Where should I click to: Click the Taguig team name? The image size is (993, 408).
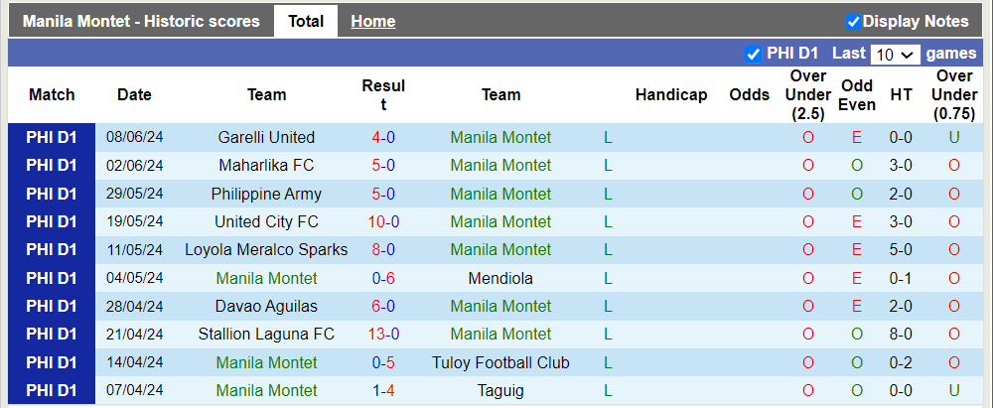pyautogui.click(x=500, y=390)
